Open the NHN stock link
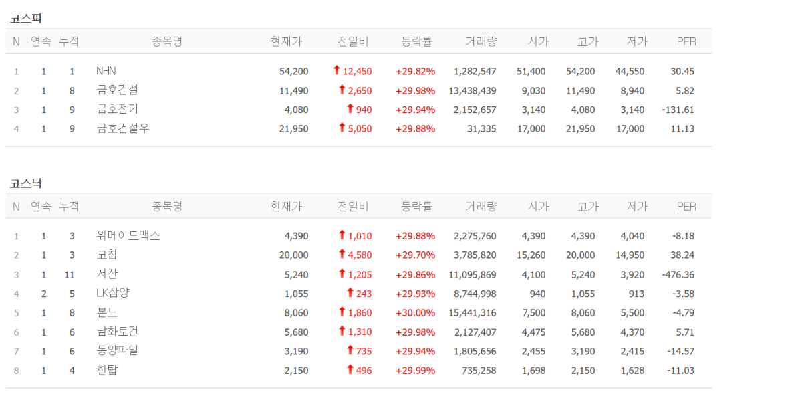The width and height of the screenshot is (802, 416). tap(106, 71)
